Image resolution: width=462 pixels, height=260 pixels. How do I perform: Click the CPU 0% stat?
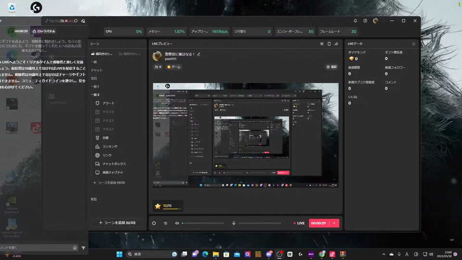[124, 32]
